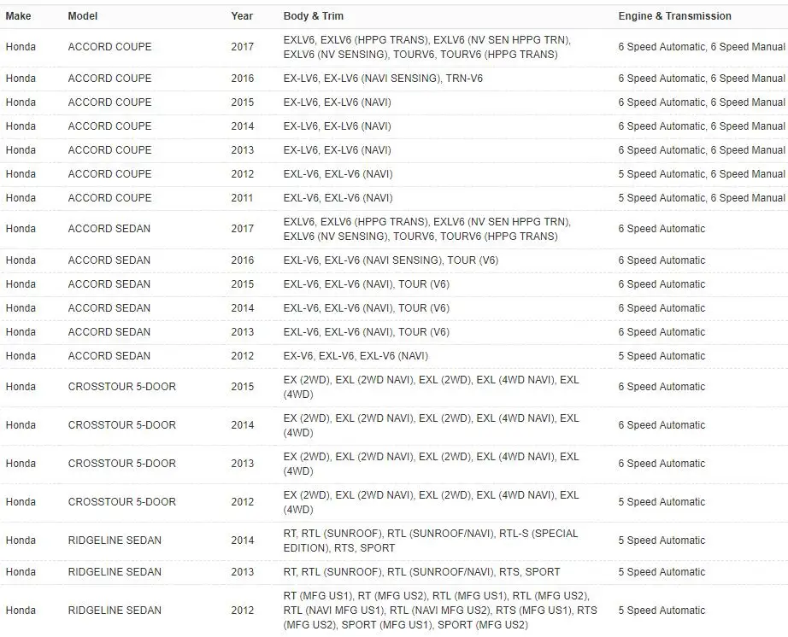Click Honda make in 2012 RIDGELINE SEDAN row
Image resolution: width=788 pixels, height=637 pixels.
pos(21,611)
